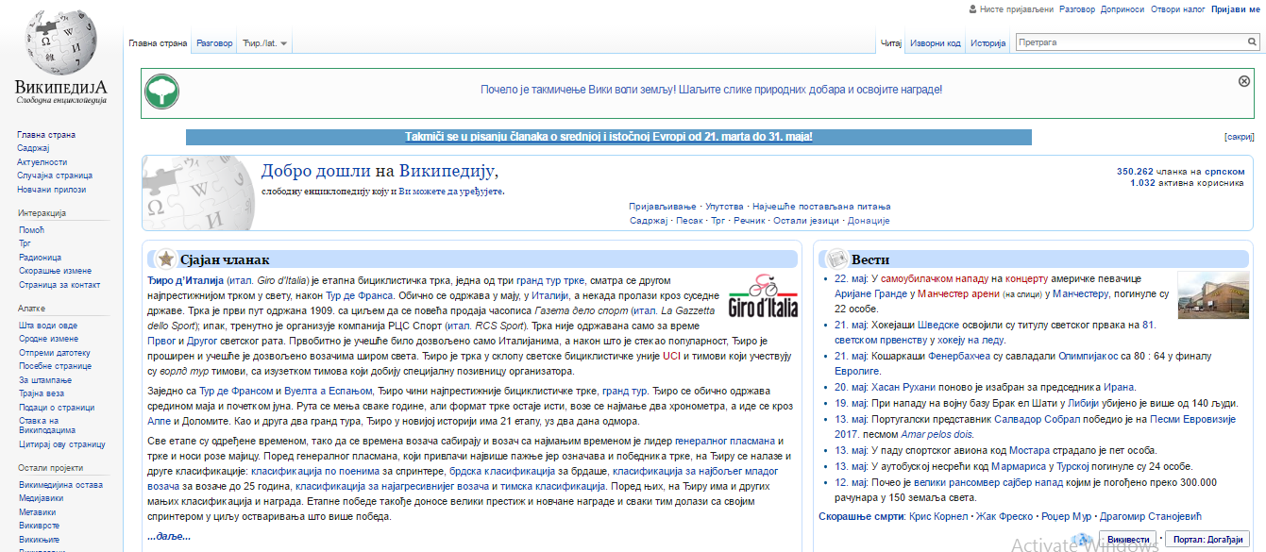This screenshot has width=1266, height=552.
Task: Open the Викиврсте link
Action: [40, 527]
